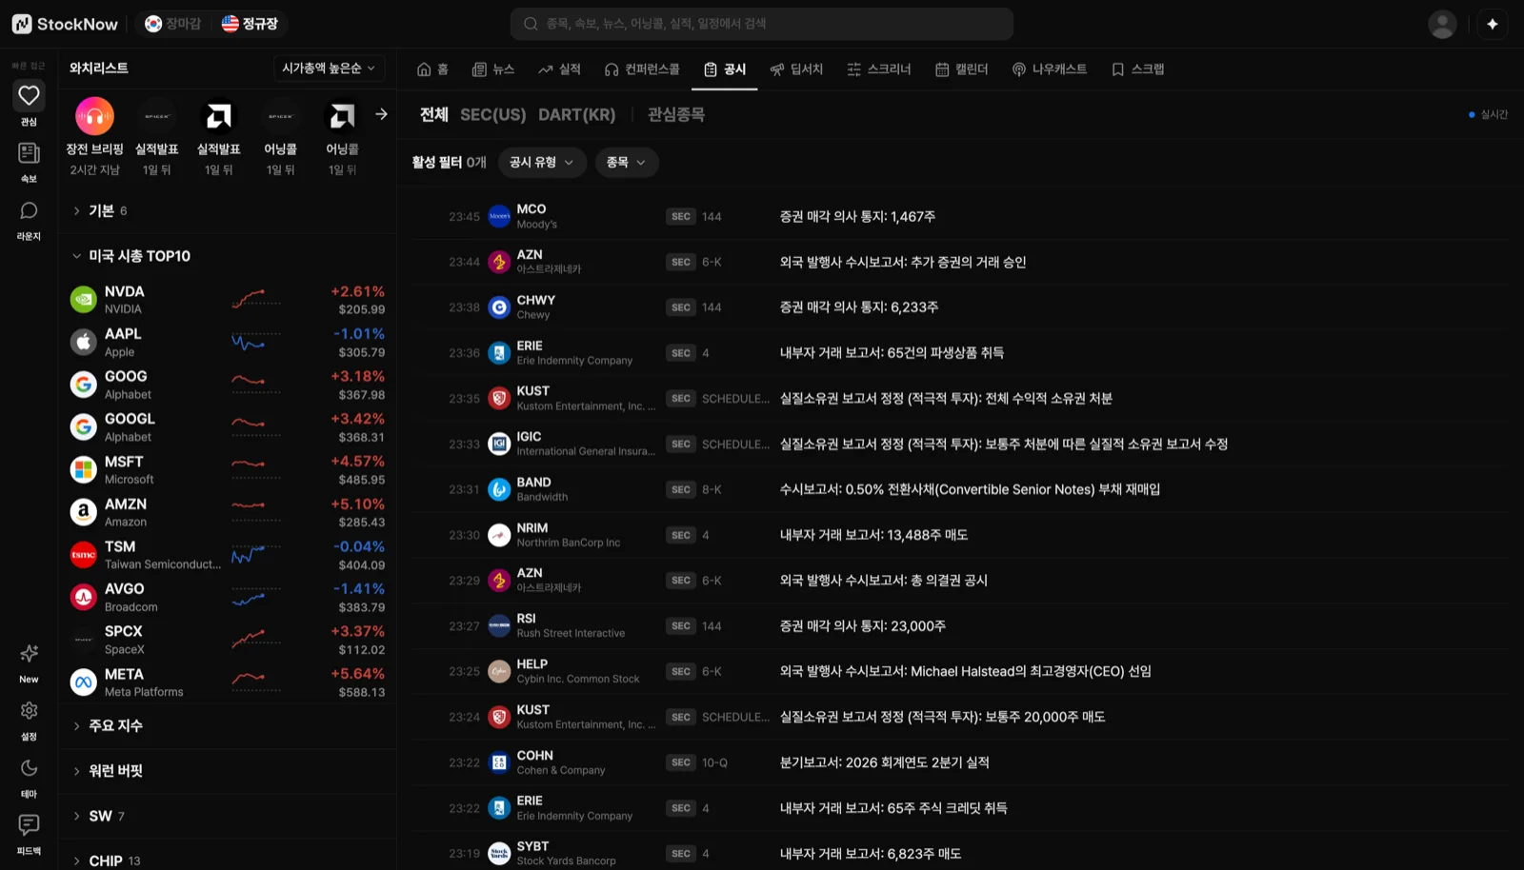The height and width of the screenshot is (870, 1524).
Task: Click the Cohen & Company logo
Action: click(499, 762)
